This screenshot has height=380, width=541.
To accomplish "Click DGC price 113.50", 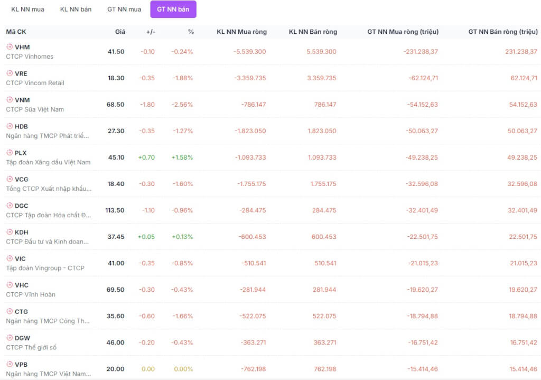I will pyautogui.click(x=115, y=210).
